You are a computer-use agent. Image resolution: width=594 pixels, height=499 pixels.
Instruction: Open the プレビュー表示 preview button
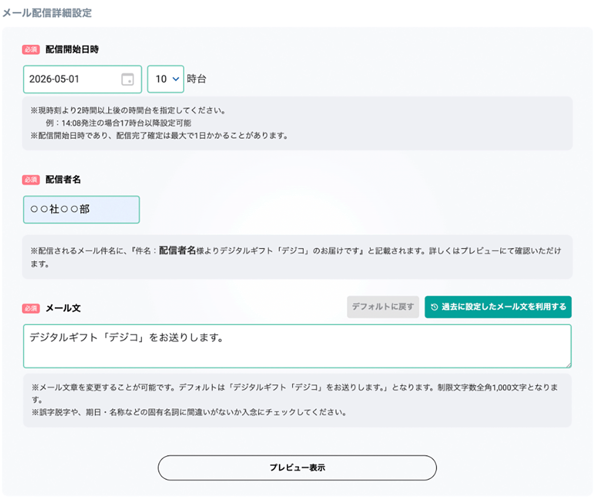coord(297,468)
